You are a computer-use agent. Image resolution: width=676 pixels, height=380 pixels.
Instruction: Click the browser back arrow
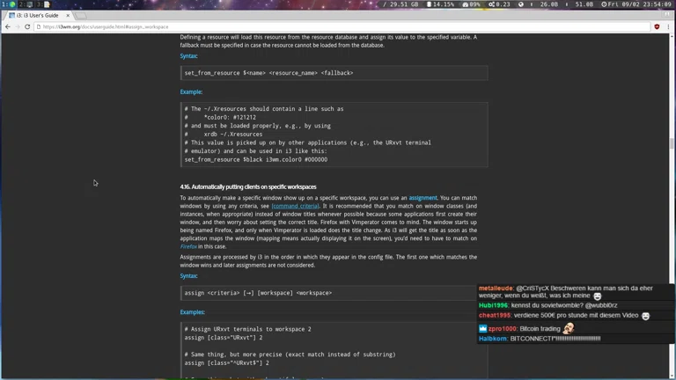pyautogui.click(x=8, y=26)
